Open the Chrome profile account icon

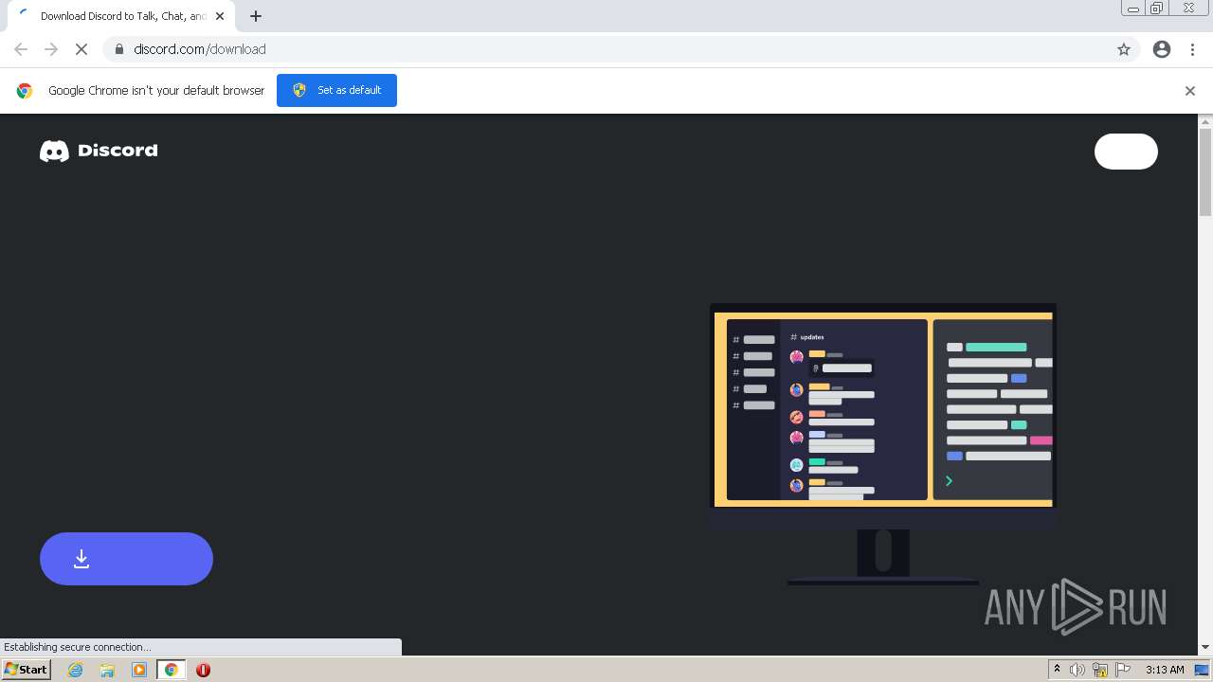1162,49
